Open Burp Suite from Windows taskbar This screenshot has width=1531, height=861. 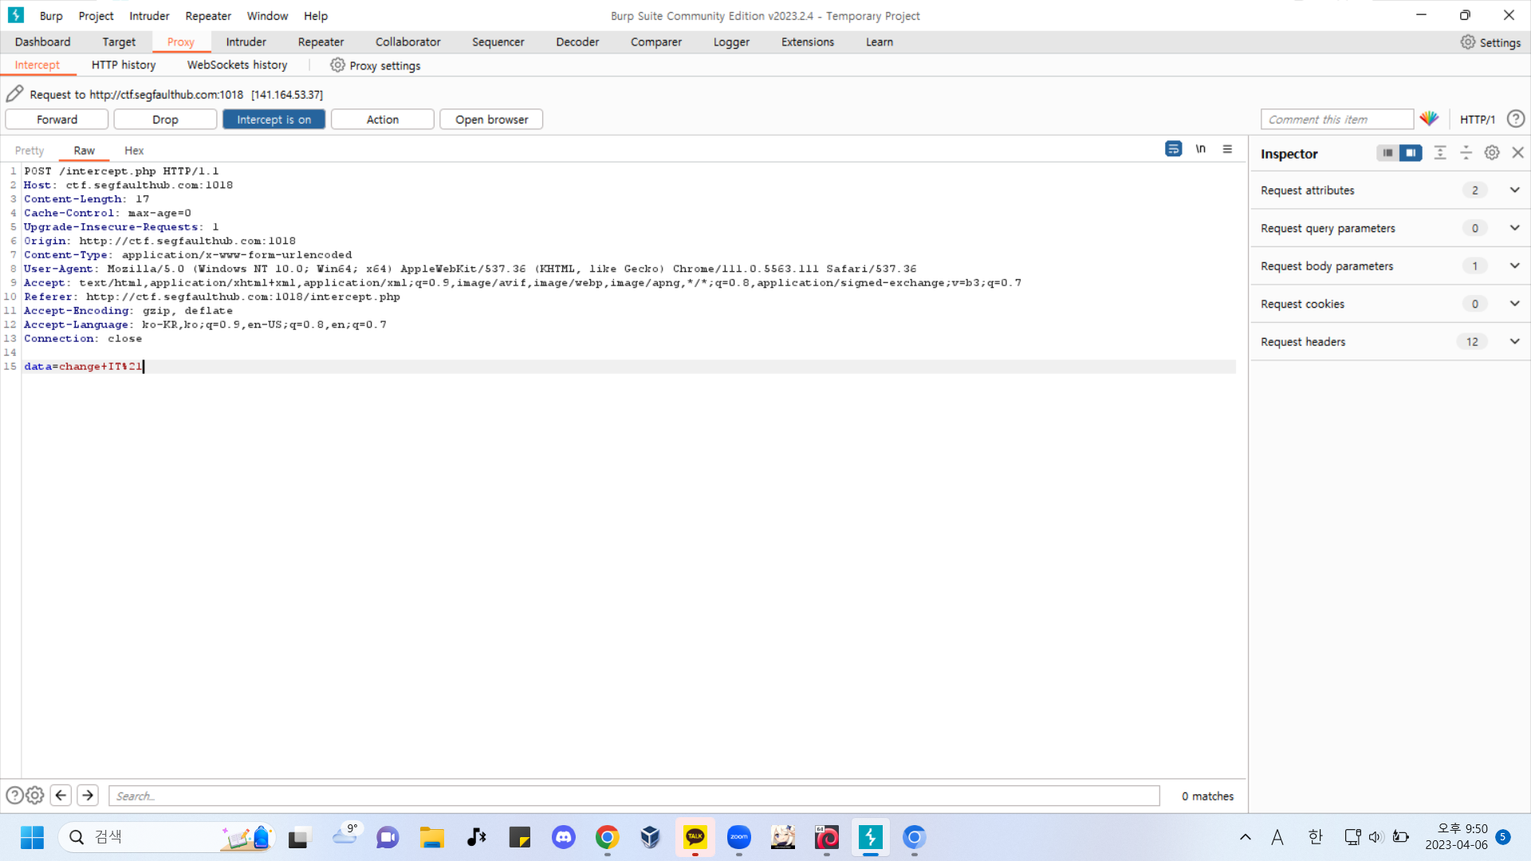coord(870,837)
